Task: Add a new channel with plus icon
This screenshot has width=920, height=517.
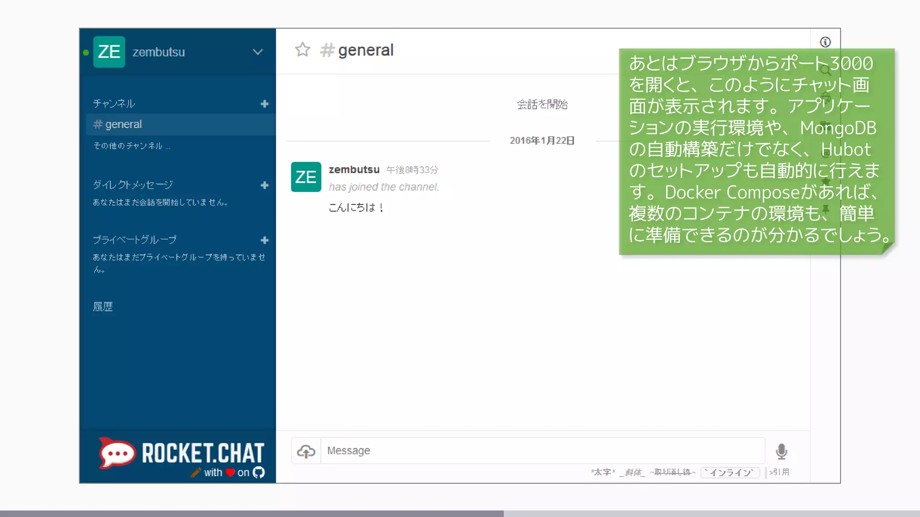Action: pyautogui.click(x=265, y=104)
